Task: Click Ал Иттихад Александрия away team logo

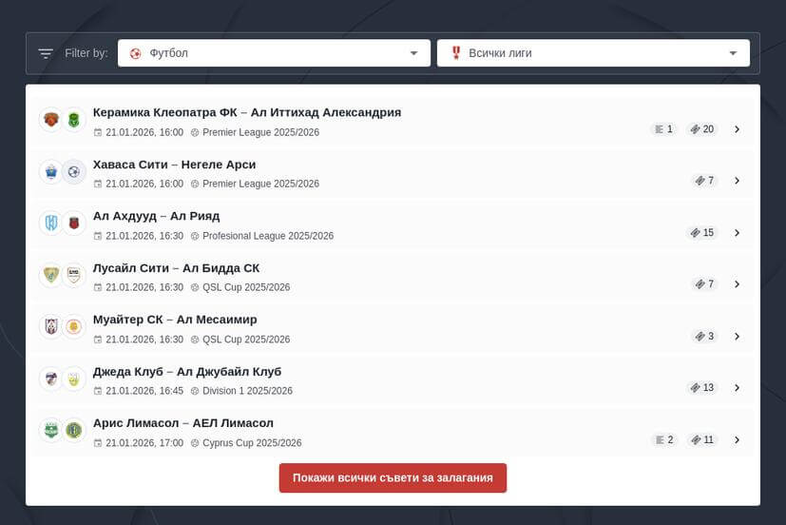Action: tap(74, 120)
